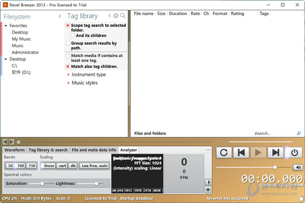Sort by Rate column header
The image size is (305, 203).
click(x=195, y=14)
